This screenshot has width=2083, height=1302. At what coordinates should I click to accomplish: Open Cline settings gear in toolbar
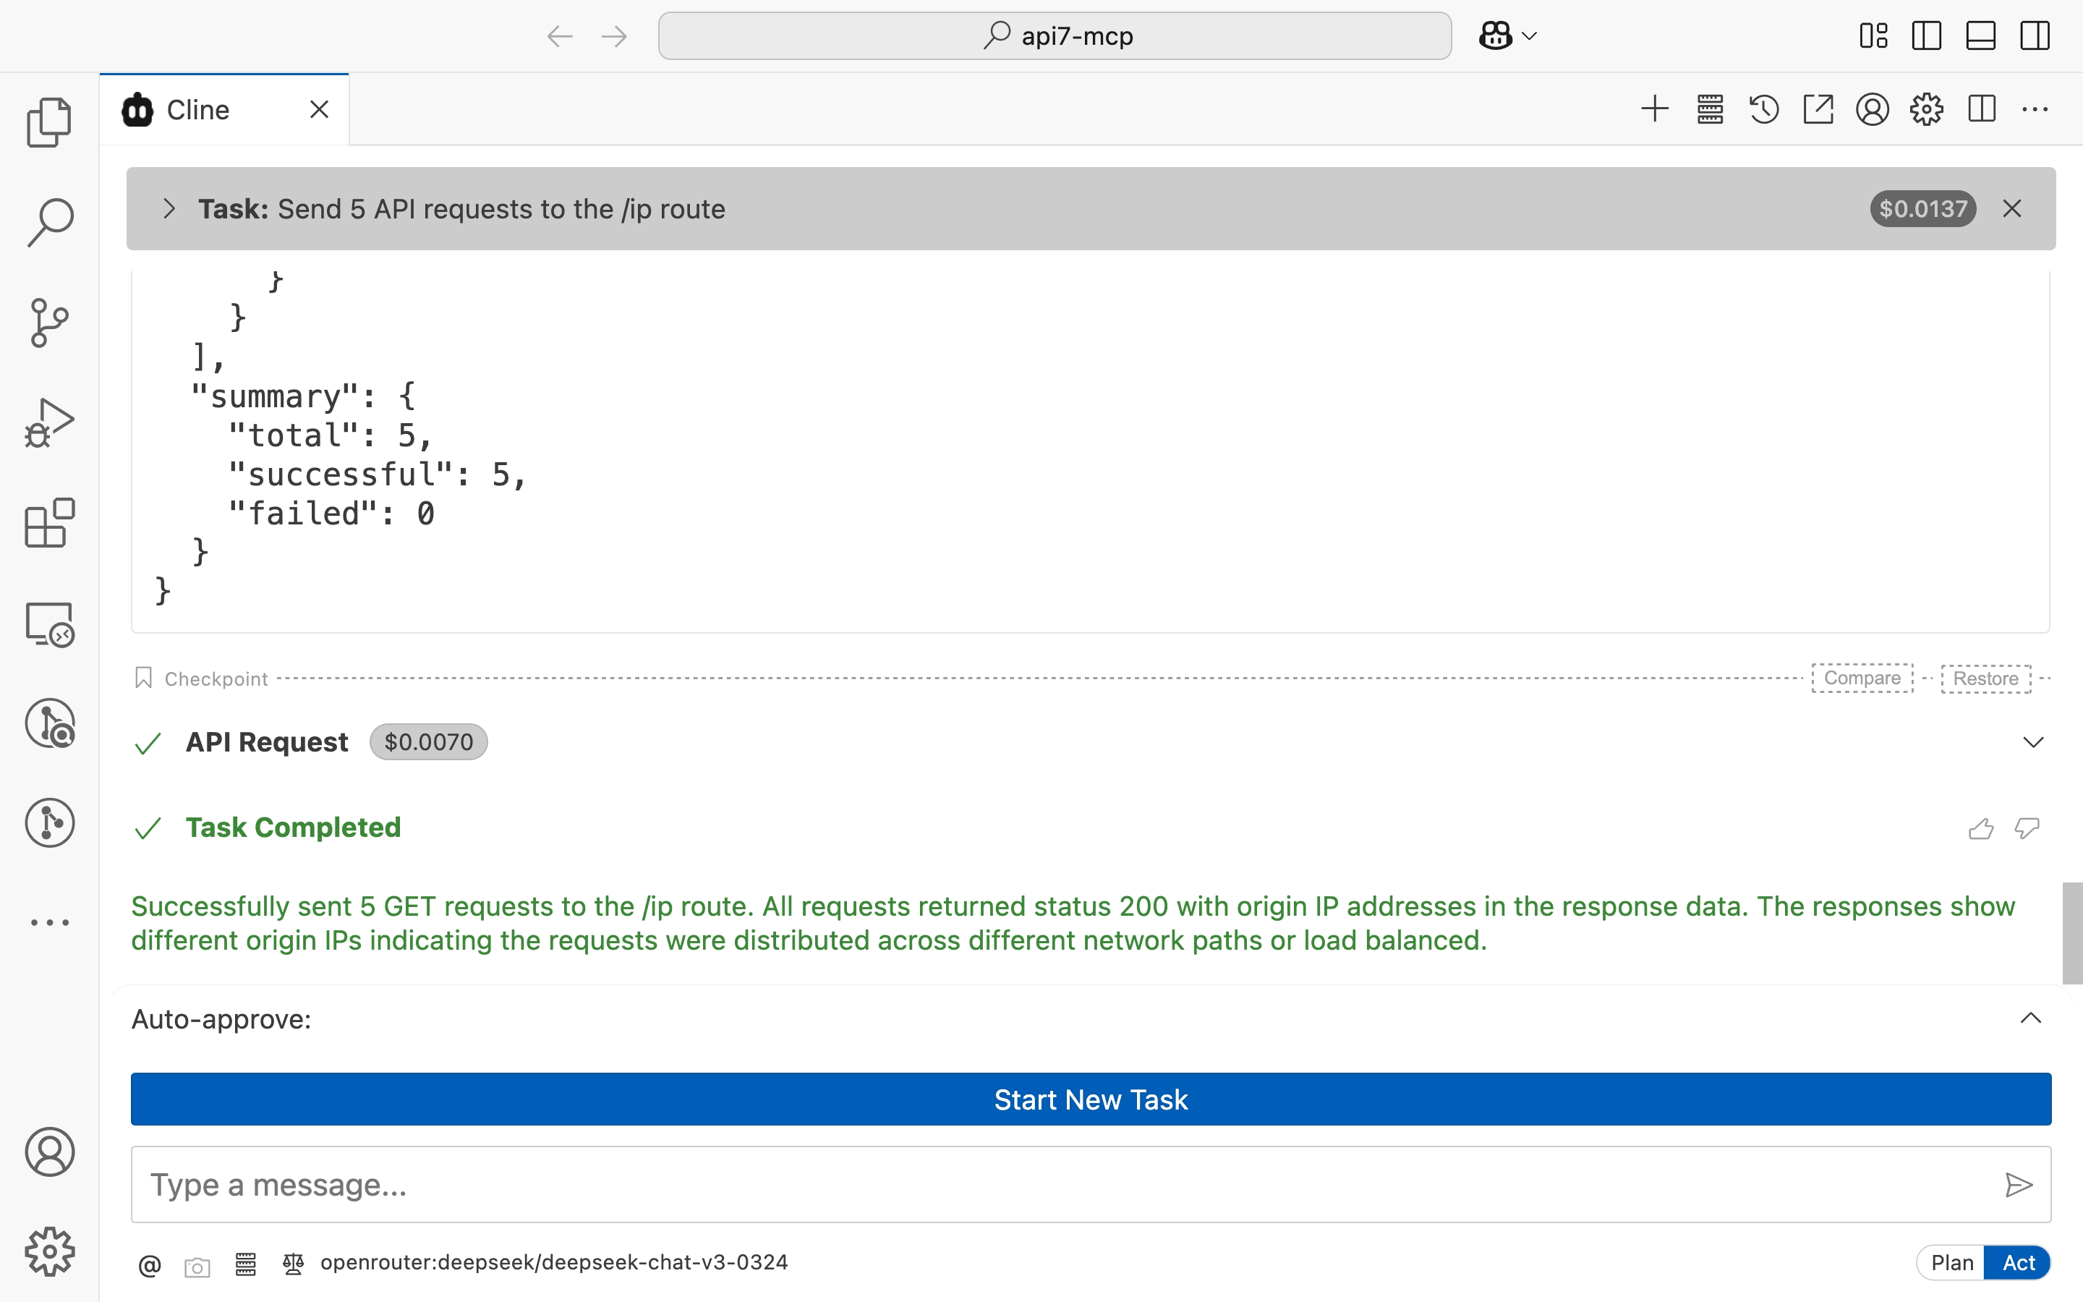tap(1926, 109)
